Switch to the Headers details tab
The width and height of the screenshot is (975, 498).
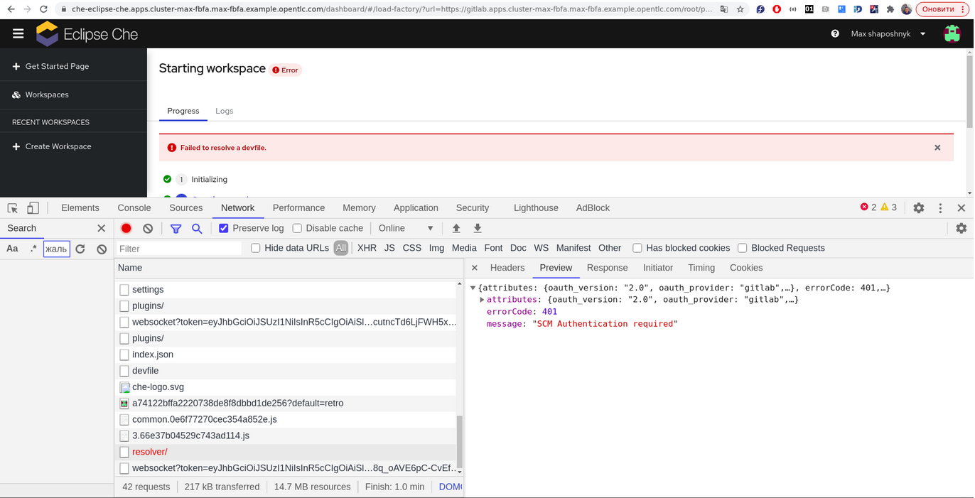click(507, 268)
